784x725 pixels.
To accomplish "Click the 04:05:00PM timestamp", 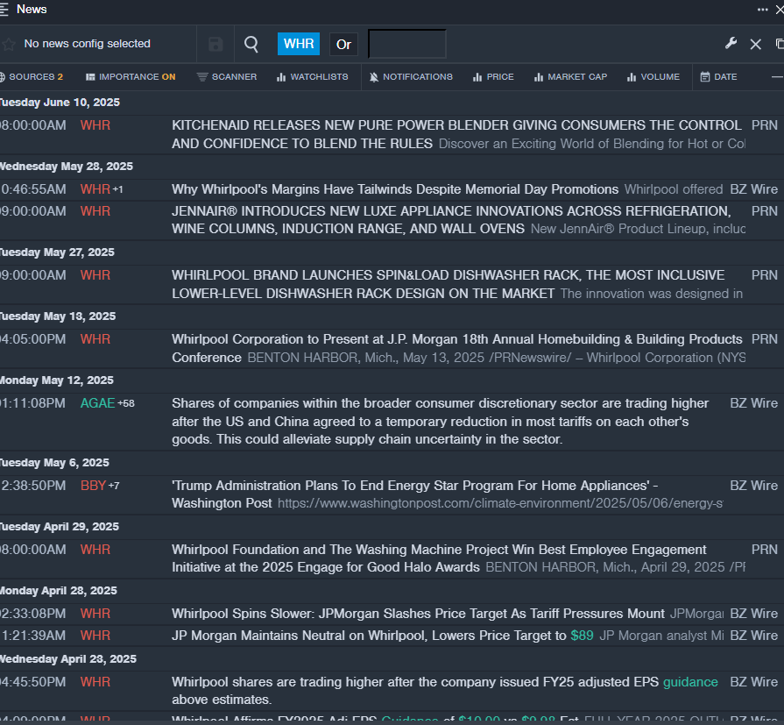I will [32, 339].
